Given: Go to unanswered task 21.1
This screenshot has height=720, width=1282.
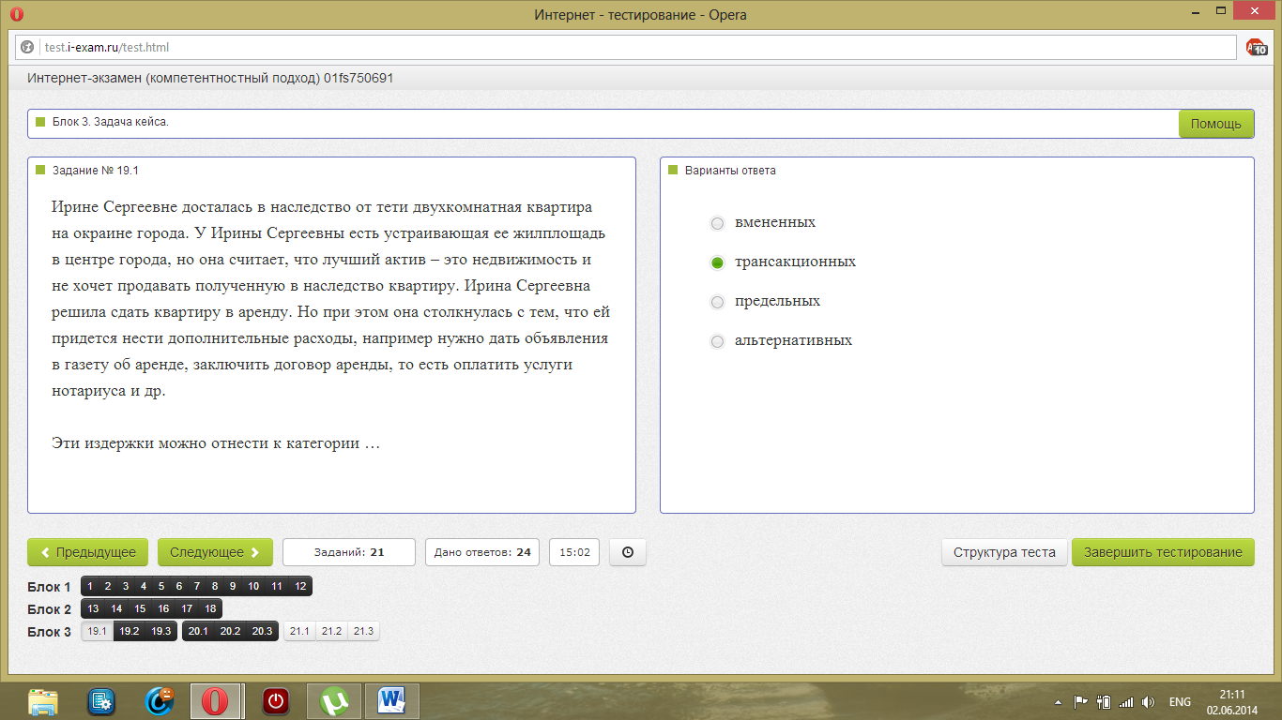Looking at the screenshot, I should point(299,631).
